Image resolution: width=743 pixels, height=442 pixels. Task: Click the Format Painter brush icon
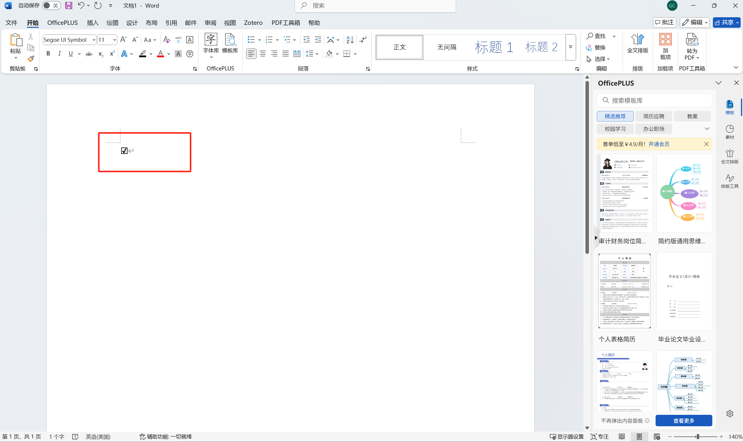(31, 59)
